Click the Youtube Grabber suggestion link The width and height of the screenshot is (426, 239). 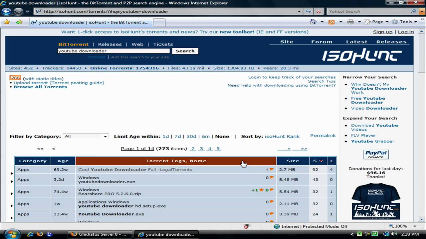click(373, 141)
